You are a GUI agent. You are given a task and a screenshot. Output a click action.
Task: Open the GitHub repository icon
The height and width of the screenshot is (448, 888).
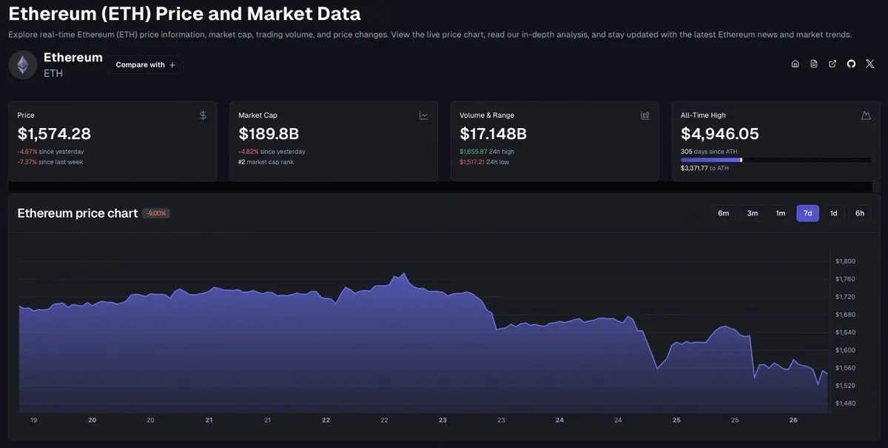851,64
